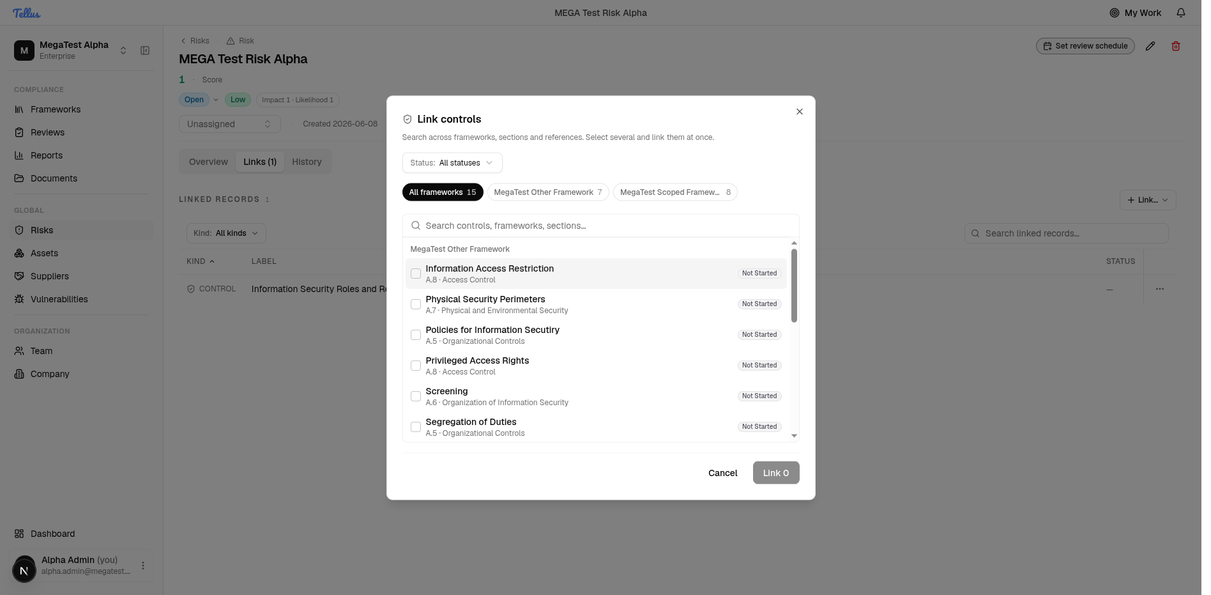Focus Search linked records field
This screenshot has width=1211, height=595.
tap(1067, 233)
